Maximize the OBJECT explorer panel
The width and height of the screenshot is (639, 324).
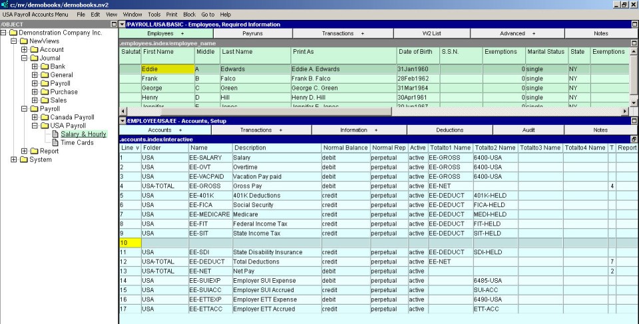pyautogui.click(x=113, y=24)
